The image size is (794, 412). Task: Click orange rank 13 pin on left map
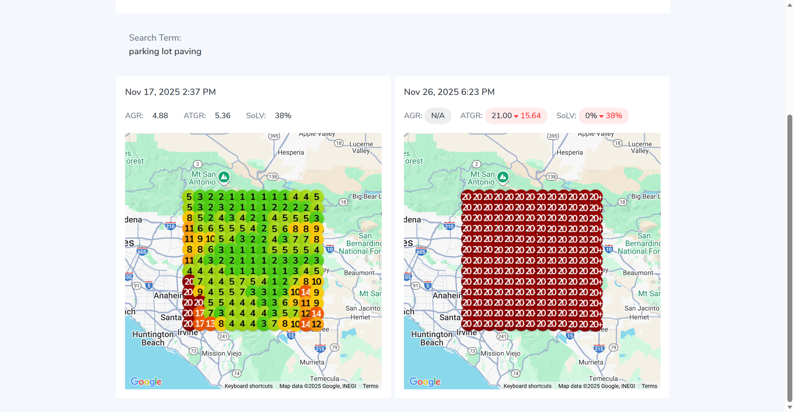pos(210,324)
